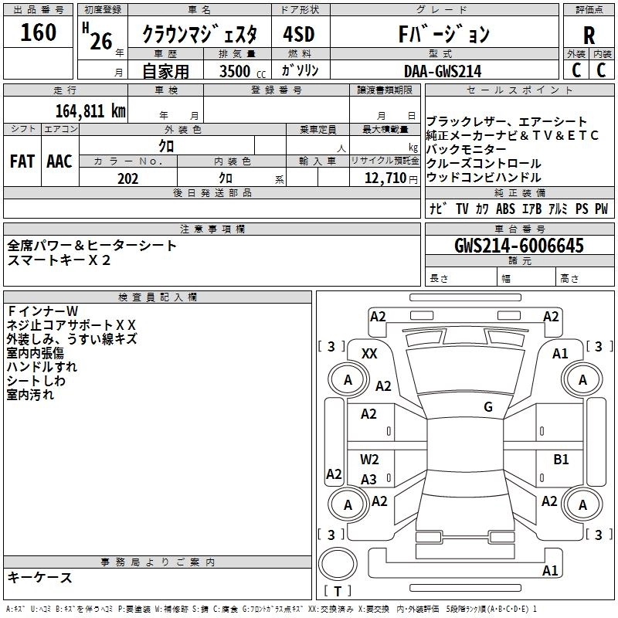
Task: Click the color number 202 field
Action: tap(128, 178)
